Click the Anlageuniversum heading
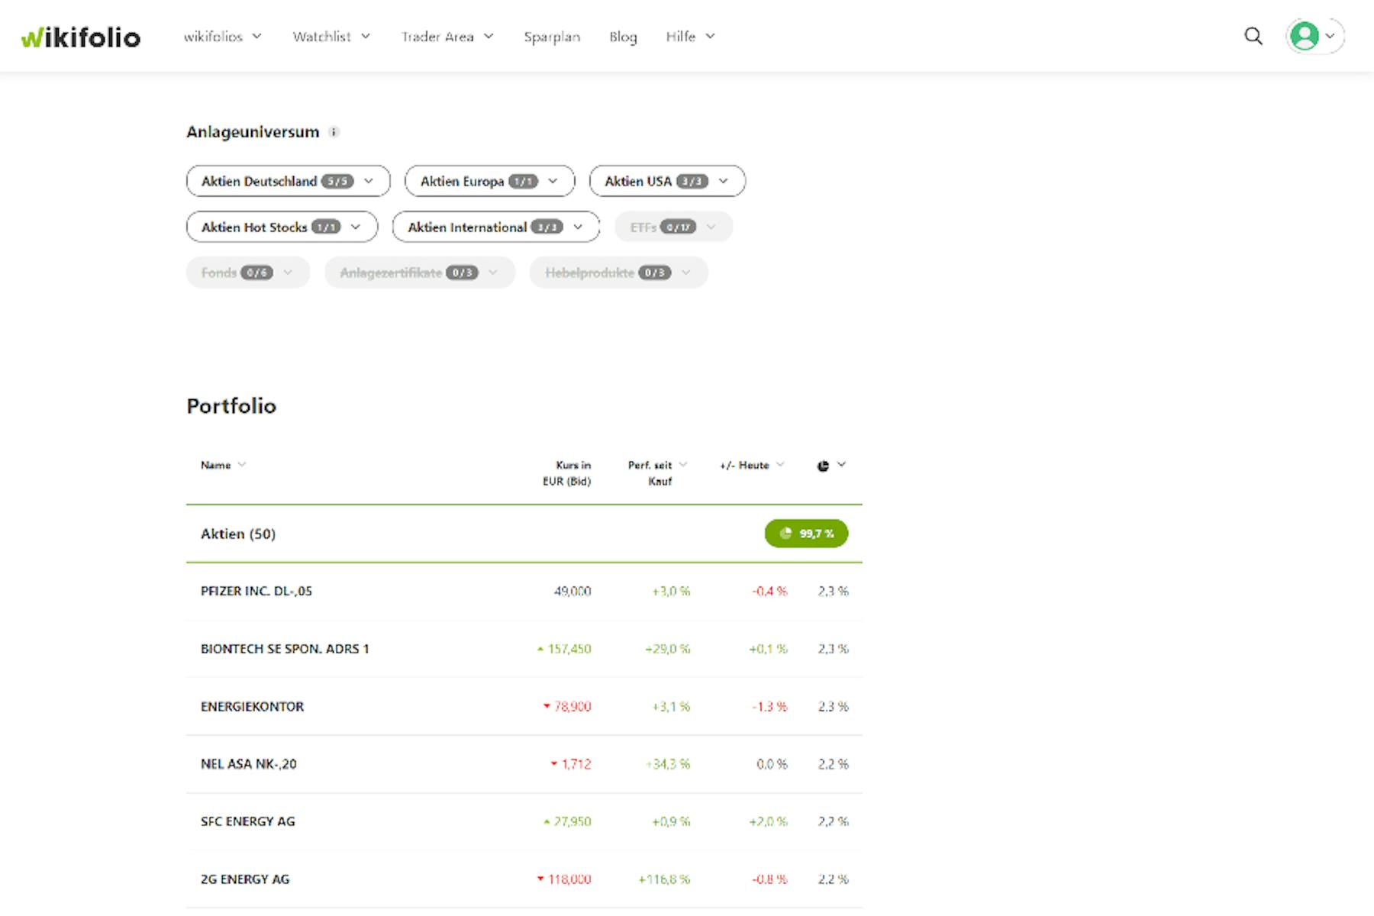This screenshot has height=916, width=1374. (x=253, y=131)
